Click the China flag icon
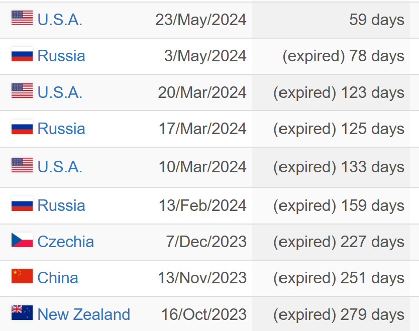The width and height of the screenshot is (419, 331). (22, 276)
